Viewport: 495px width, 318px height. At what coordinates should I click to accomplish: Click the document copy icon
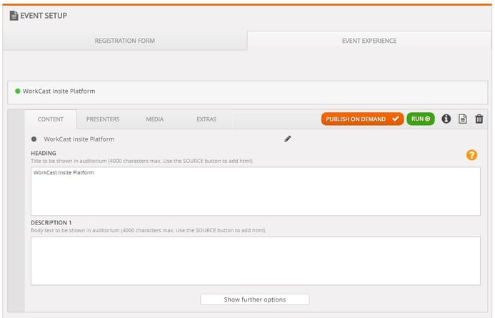463,119
